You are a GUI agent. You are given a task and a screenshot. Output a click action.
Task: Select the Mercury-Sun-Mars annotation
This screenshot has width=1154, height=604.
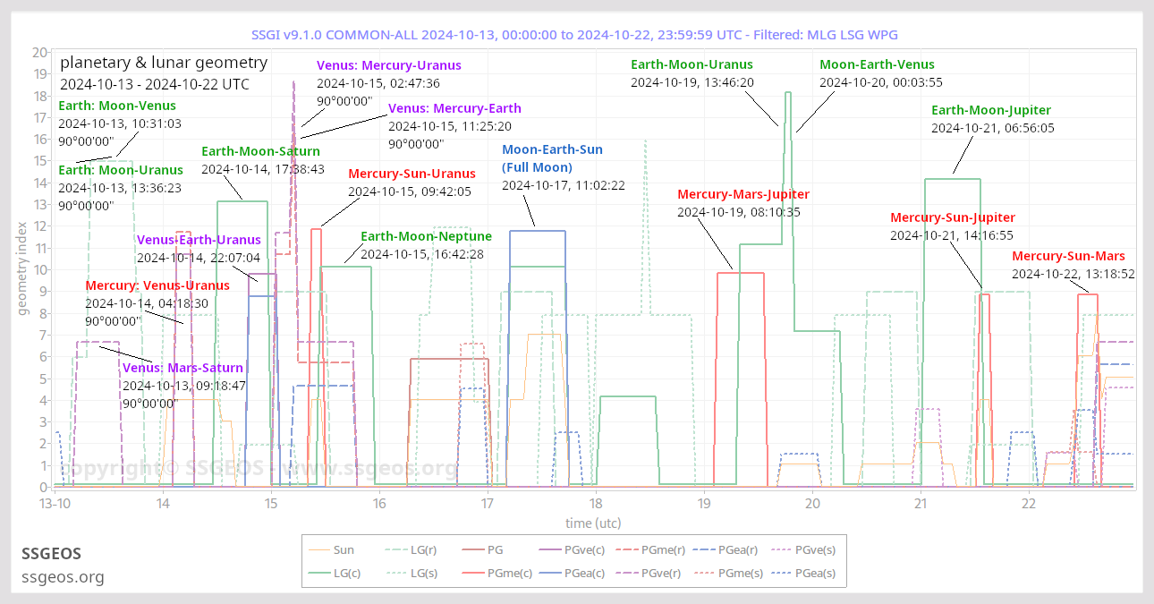click(1068, 256)
